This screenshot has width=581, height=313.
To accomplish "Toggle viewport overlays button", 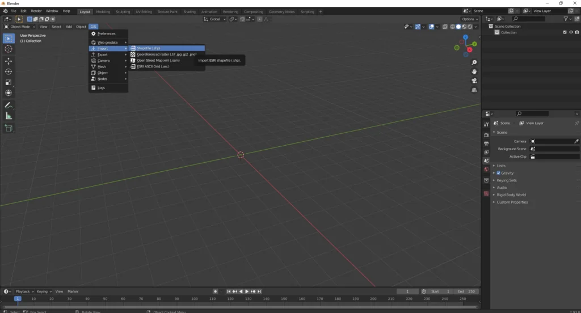I will (431, 27).
